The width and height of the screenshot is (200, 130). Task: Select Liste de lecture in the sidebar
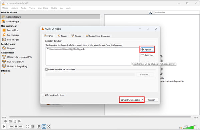[x=50, y=17]
